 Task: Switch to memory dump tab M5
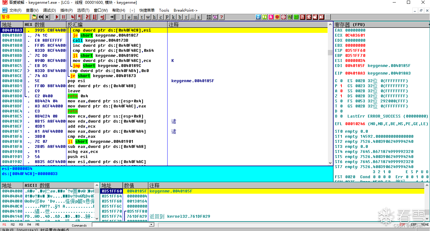(37, 225)
